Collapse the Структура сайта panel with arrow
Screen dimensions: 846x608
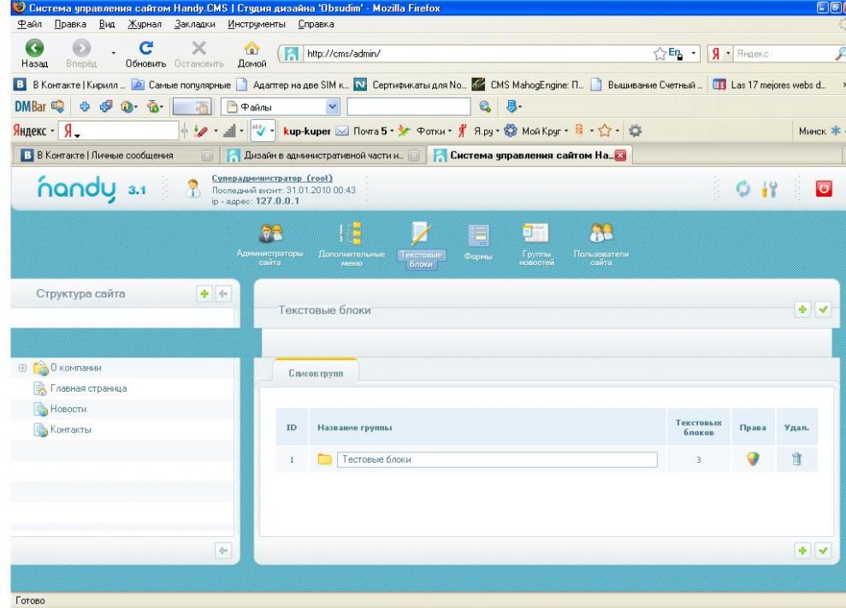coord(223,294)
